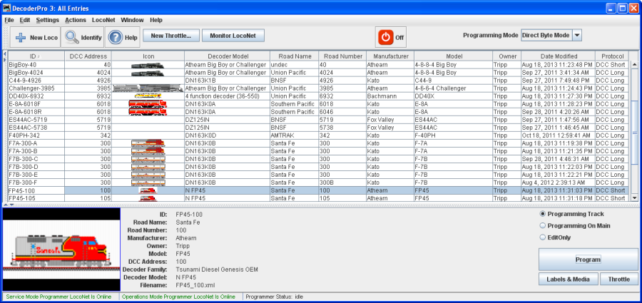Sort the table by DCC Address column
Screen dimensions: 642x303
pos(88,56)
